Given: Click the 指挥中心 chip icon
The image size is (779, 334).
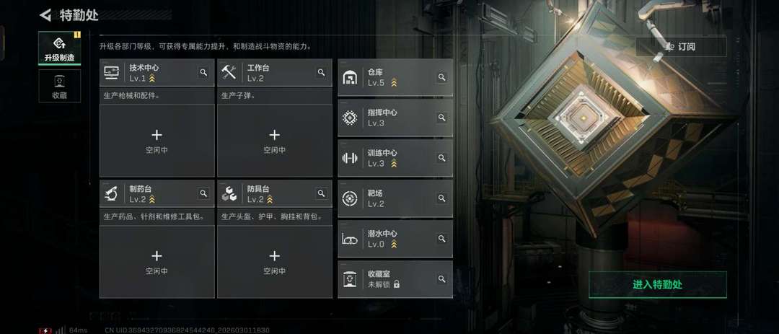Looking at the screenshot, I should coord(350,118).
